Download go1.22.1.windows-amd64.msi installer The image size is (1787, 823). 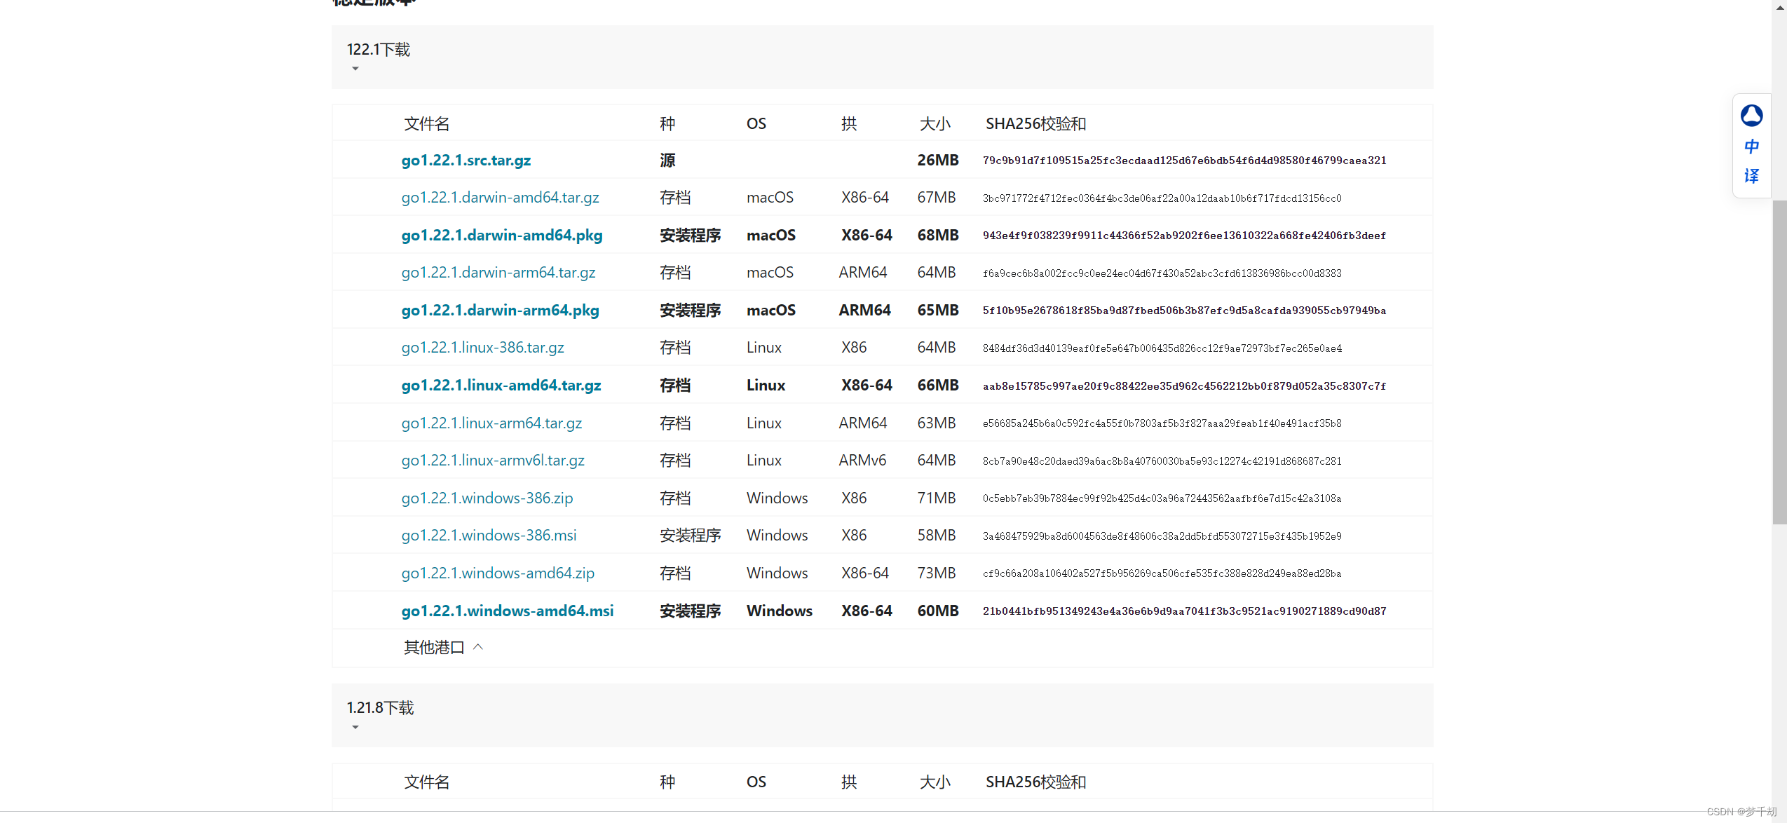coord(507,611)
